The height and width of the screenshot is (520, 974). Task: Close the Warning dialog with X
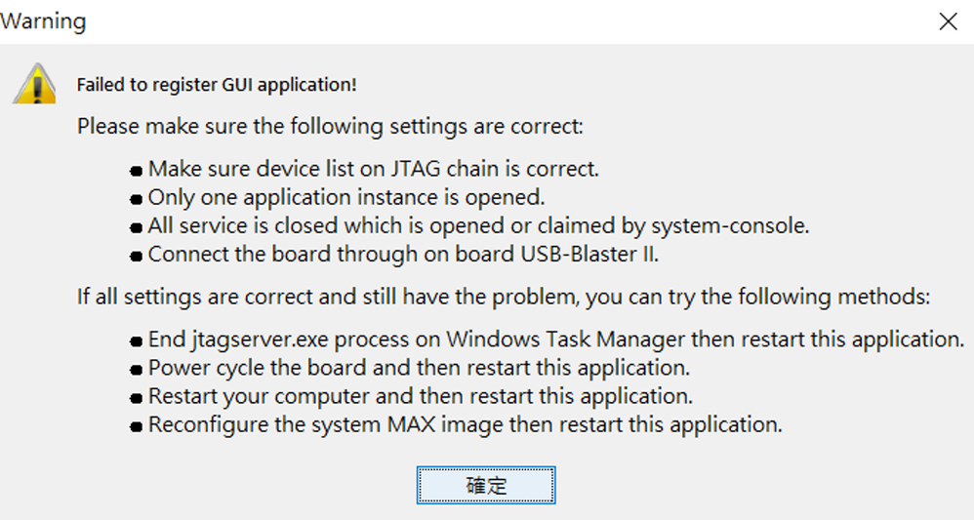(947, 21)
